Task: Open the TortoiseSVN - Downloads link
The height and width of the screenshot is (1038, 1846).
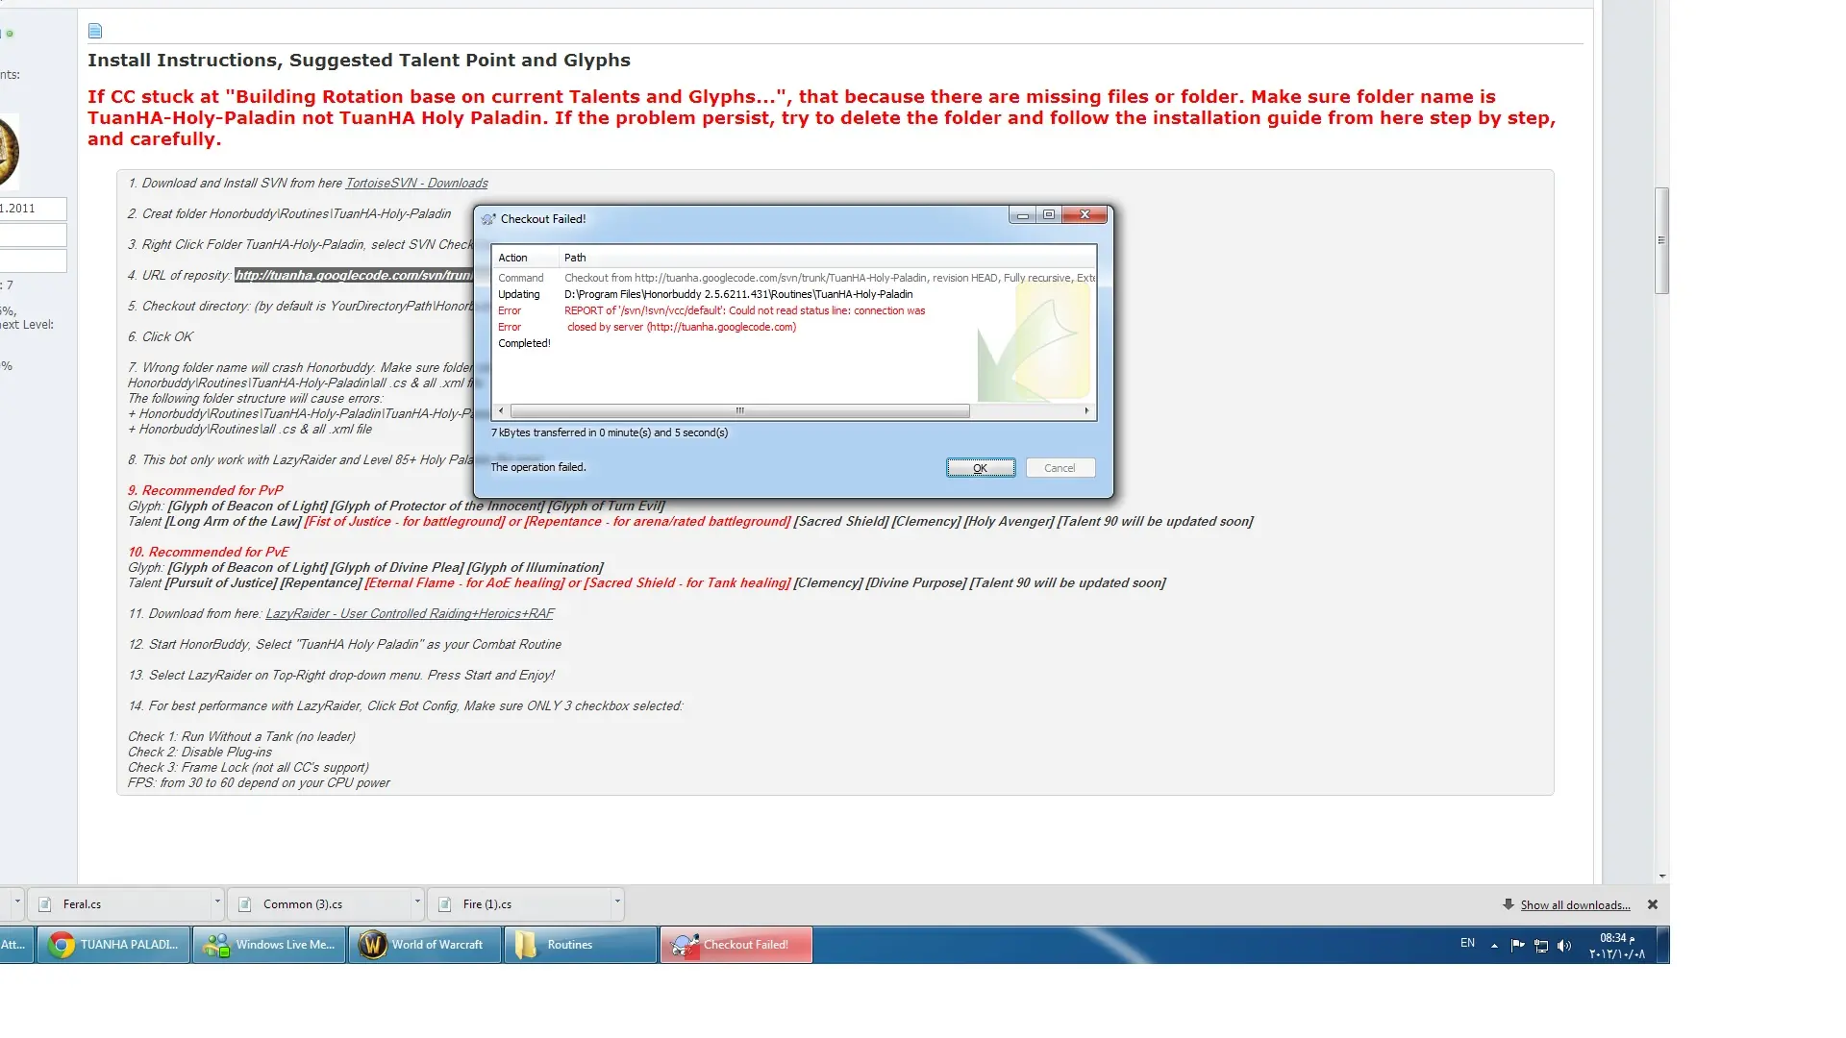Action: pos(416,184)
